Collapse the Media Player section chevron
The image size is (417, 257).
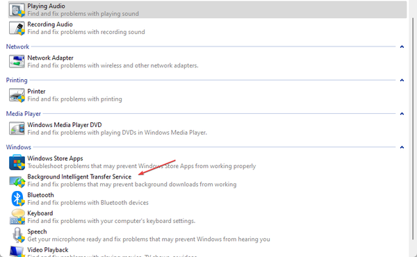(402, 114)
